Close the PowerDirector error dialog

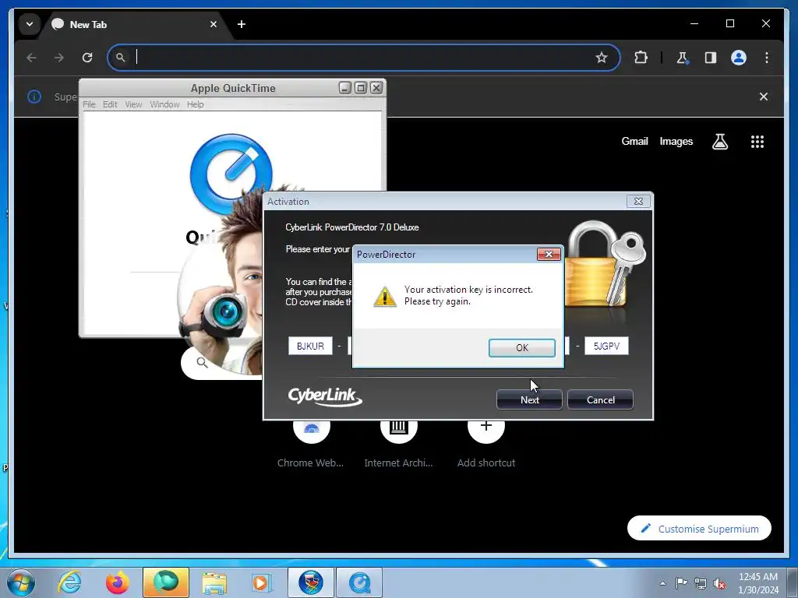tap(549, 255)
